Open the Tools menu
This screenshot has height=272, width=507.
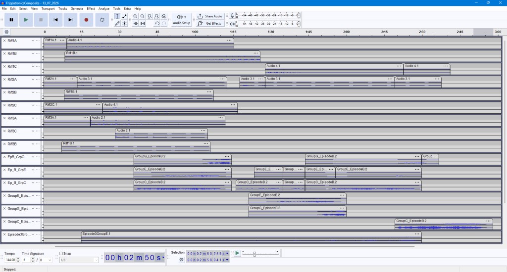117,9
